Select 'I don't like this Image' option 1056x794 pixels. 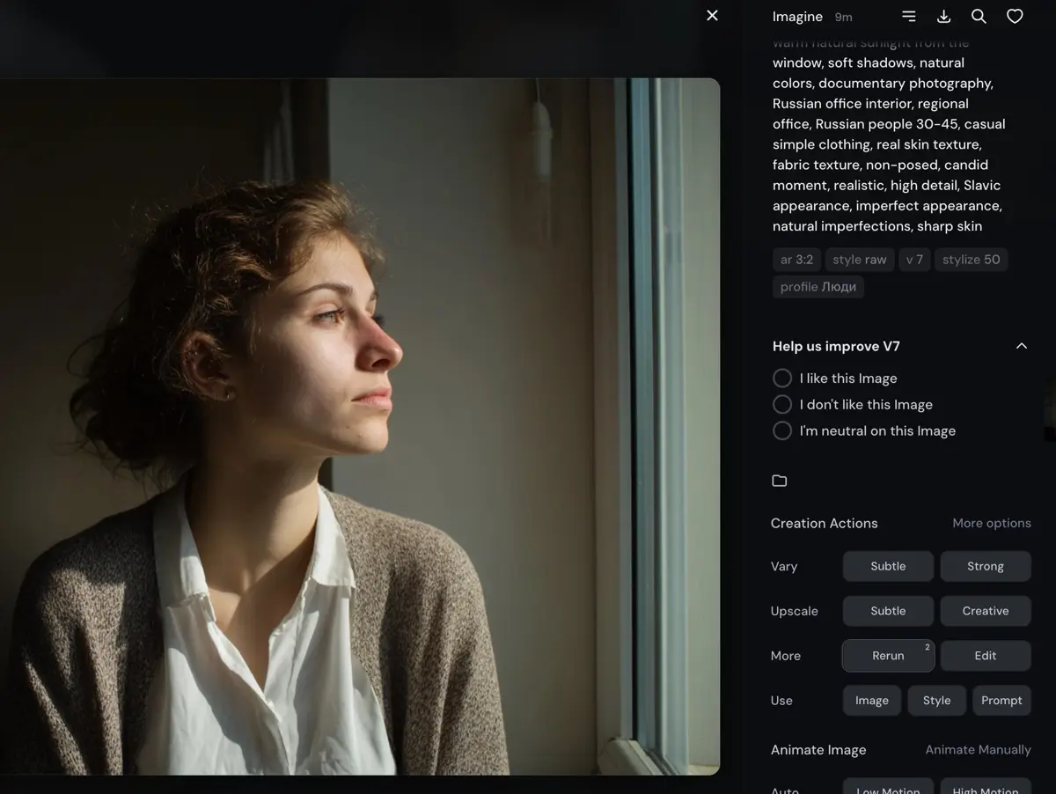[x=782, y=405]
